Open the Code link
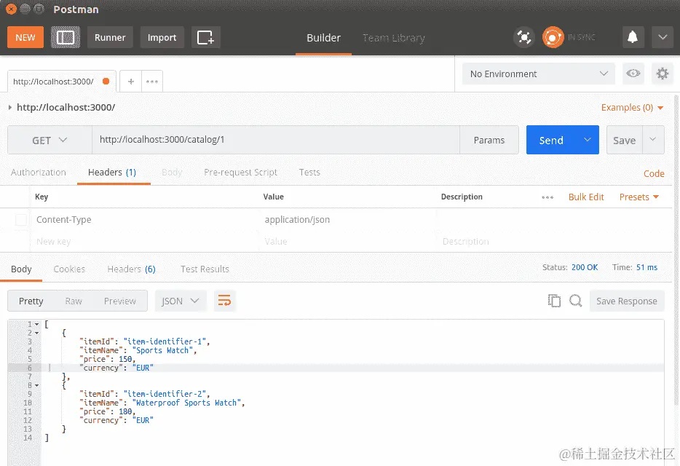The image size is (680, 466). coord(654,173)
